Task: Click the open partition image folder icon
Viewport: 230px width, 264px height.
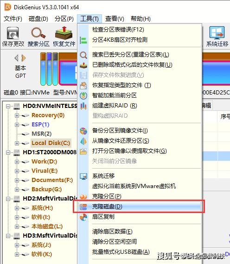Action: click(x=83, y=151)
